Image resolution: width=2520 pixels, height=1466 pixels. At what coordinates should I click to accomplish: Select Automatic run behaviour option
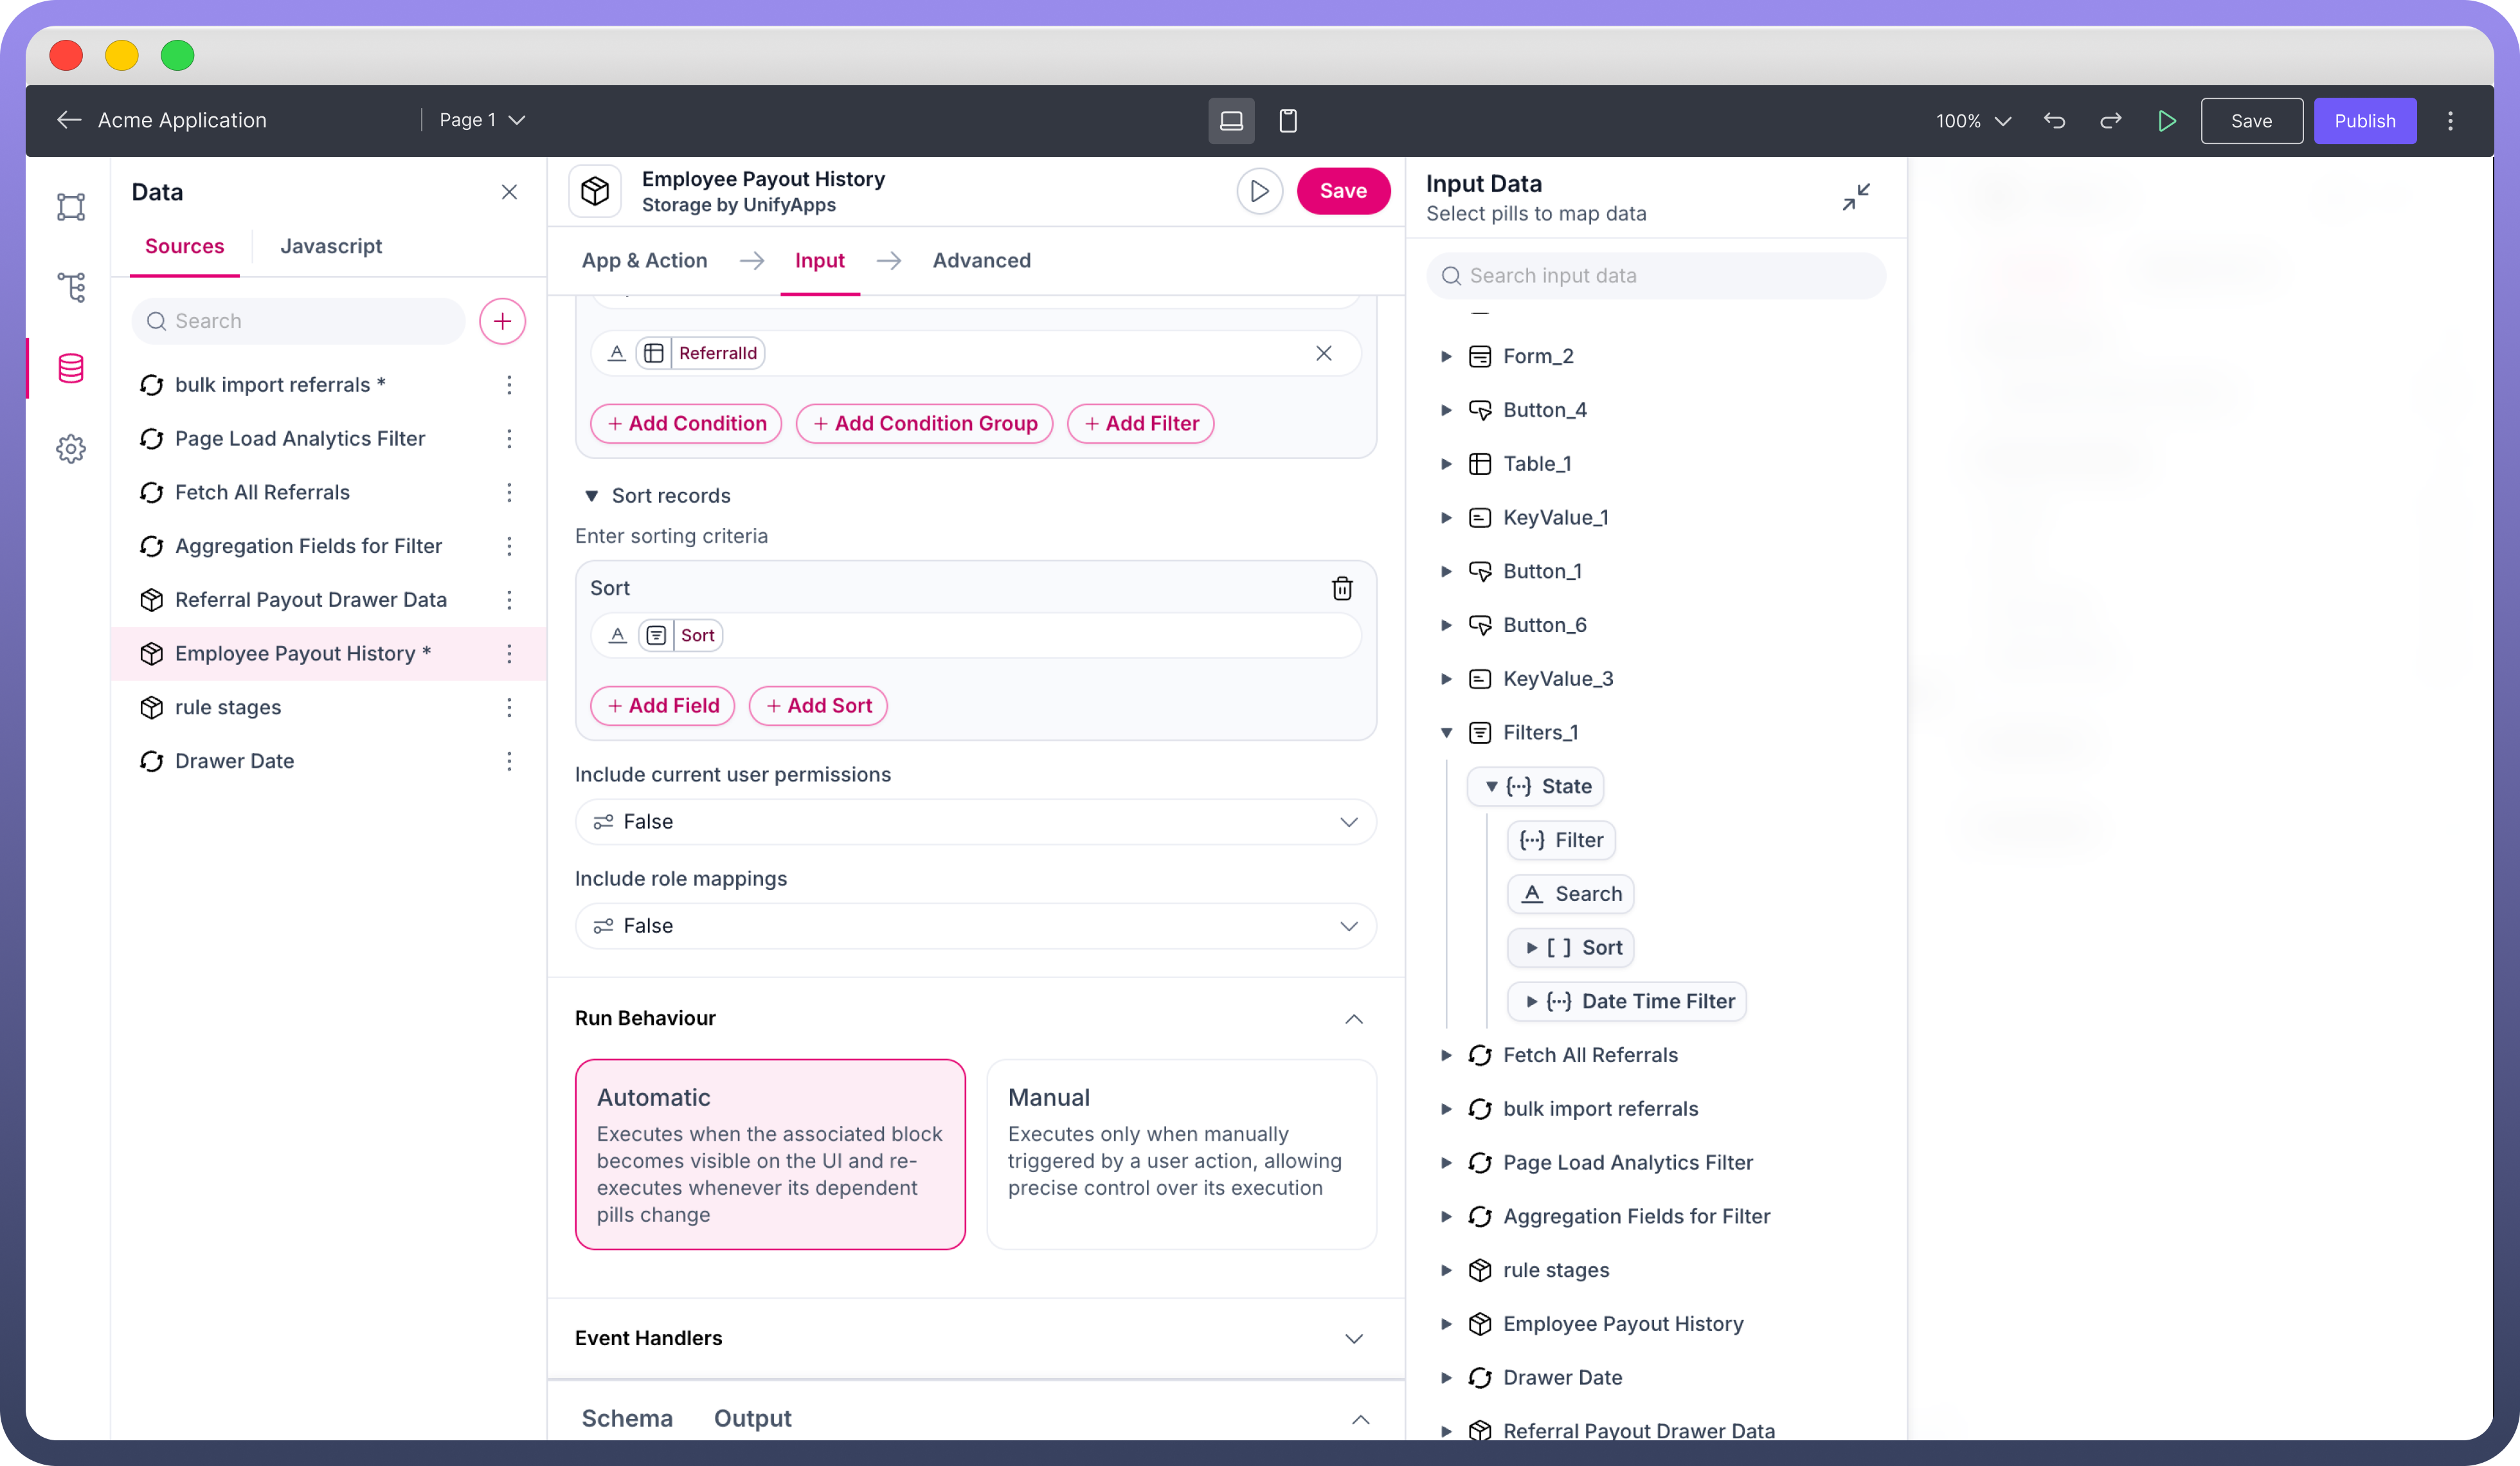[x=769, y=1153]
